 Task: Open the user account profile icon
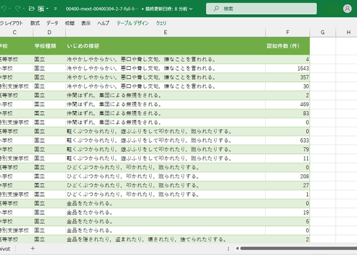coord(347,8)
